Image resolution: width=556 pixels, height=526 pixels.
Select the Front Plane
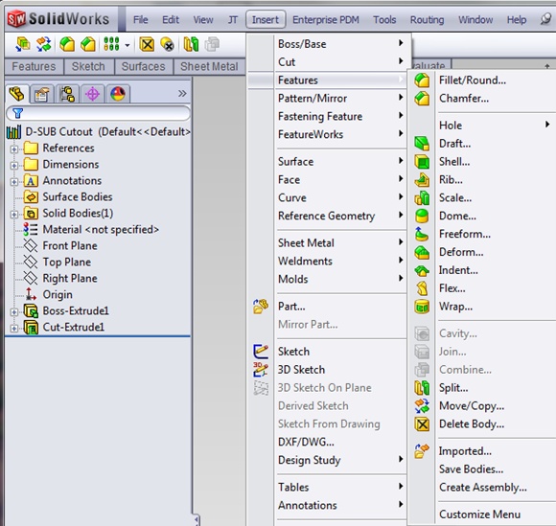[70, 246]
